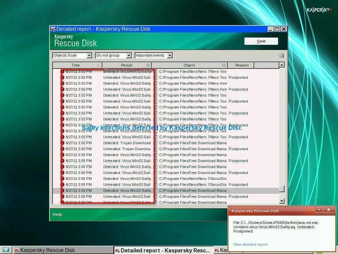Close the Detailed report window

point(284,29)
